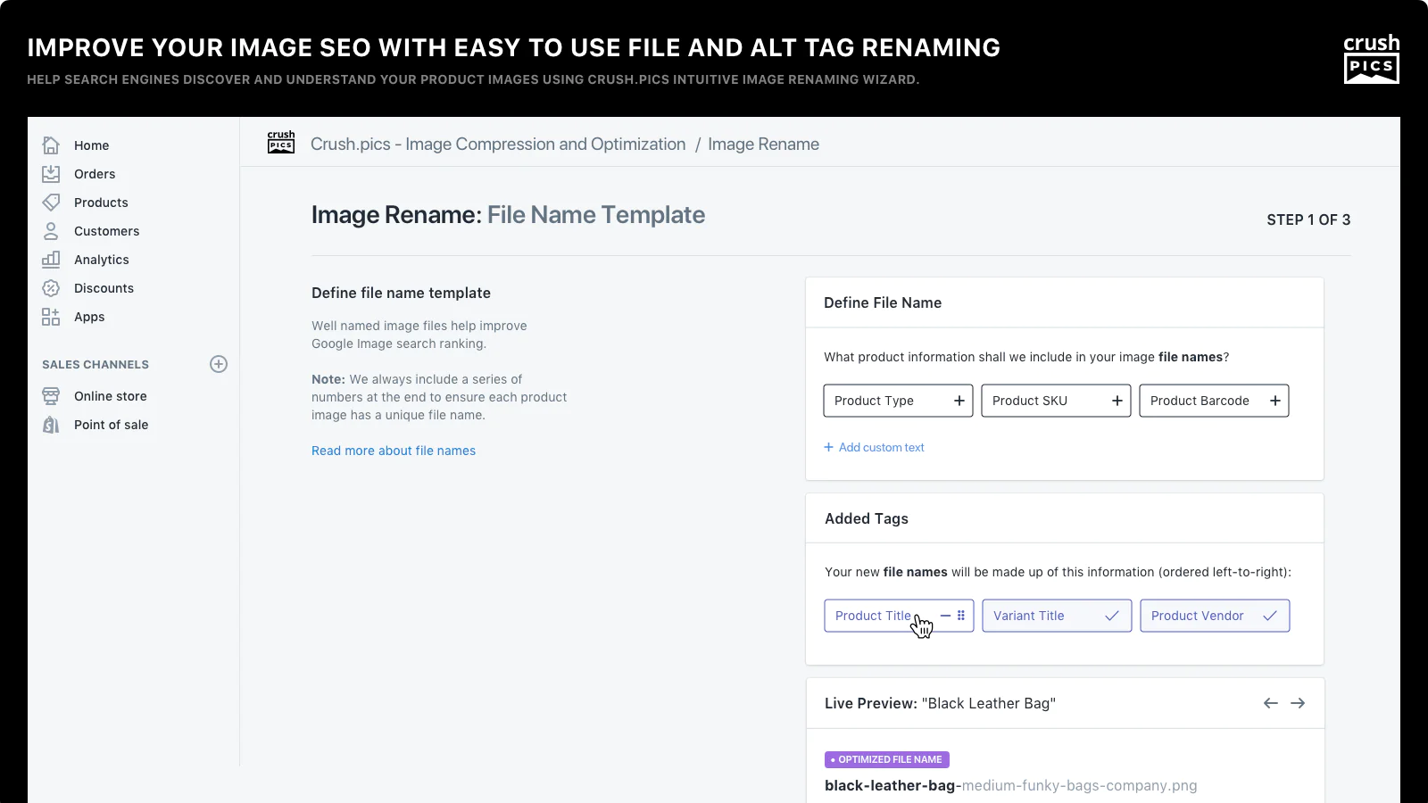Click the Products tag icon
The image size is (1428, 803).
coord(51,203)
